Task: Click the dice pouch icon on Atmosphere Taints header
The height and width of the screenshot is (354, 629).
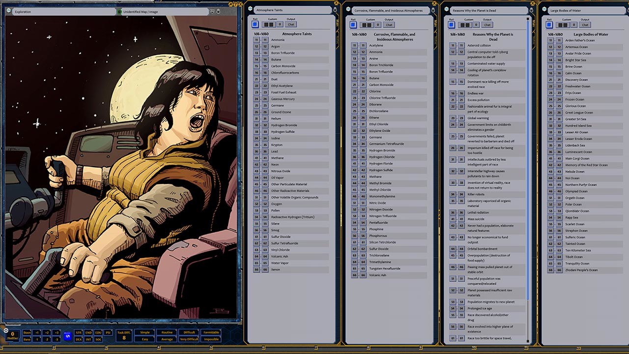Action: pyautogui.click(x=336, y=9)
